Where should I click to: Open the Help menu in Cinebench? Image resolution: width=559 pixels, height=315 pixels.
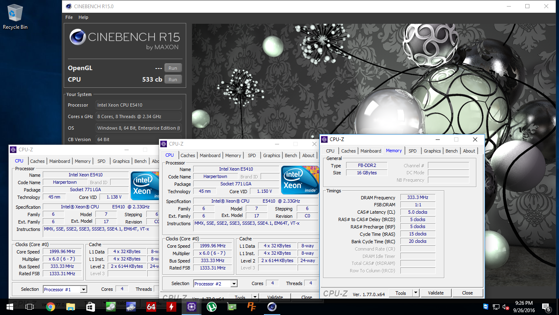pos(83,17)
